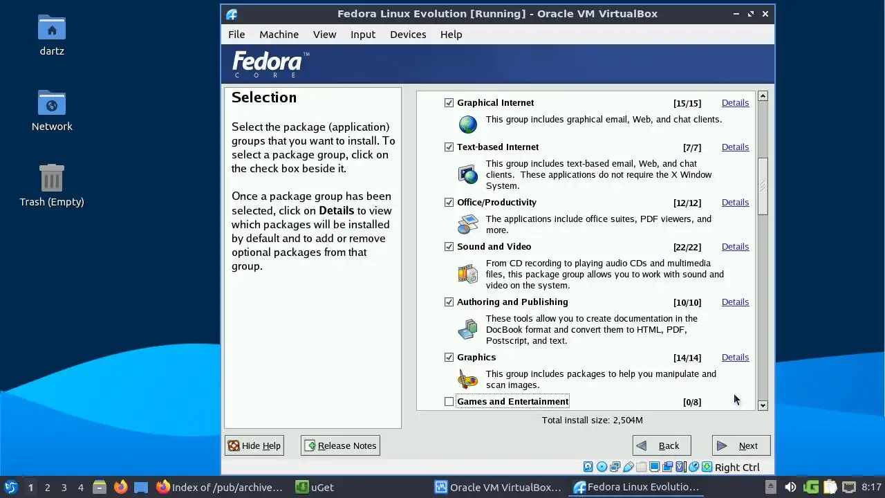Click the green arrow keyboard capture icon

click(x=707, y=467)
